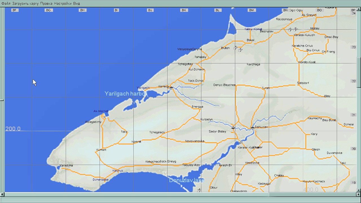Click the BM column grid label

(x=252, y=10)
